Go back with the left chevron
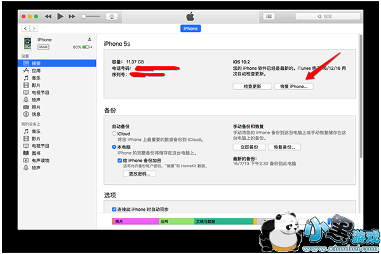Screen dimensions: 381x254 [x=25, y=29]
